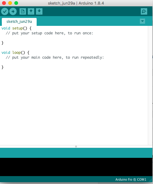Select the sketch_jun29a tab
This screenshot has height=184, width=153.
coord(19,22)
